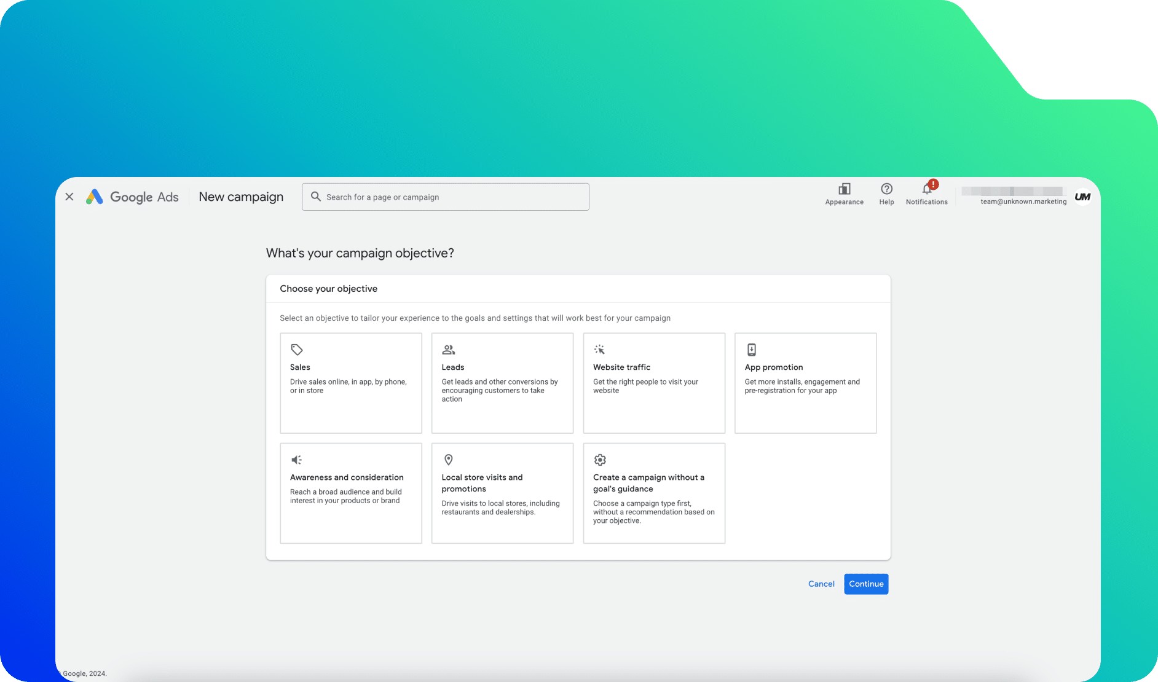Open the Notifications bell

coord(926,190)
